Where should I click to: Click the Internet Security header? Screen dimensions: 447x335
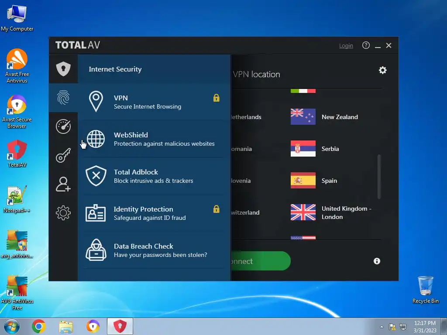(115, 69)
